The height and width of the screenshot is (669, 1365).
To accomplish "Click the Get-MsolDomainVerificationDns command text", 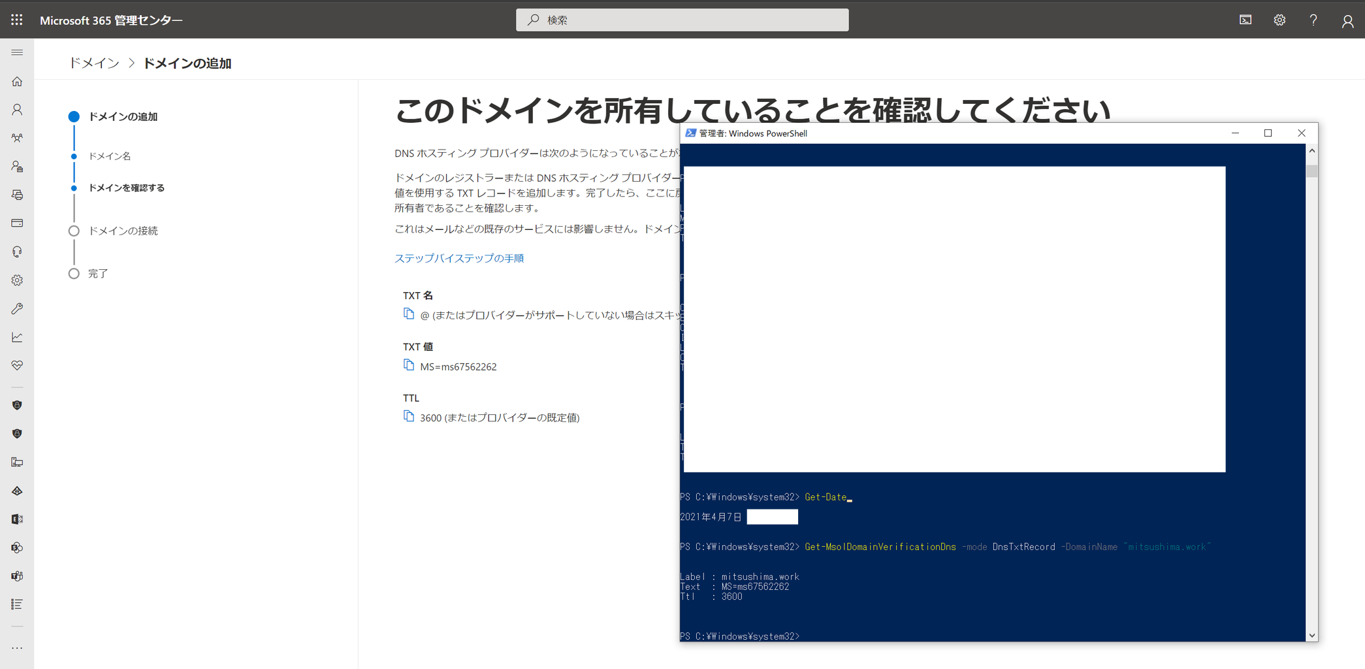I will 880,547.
